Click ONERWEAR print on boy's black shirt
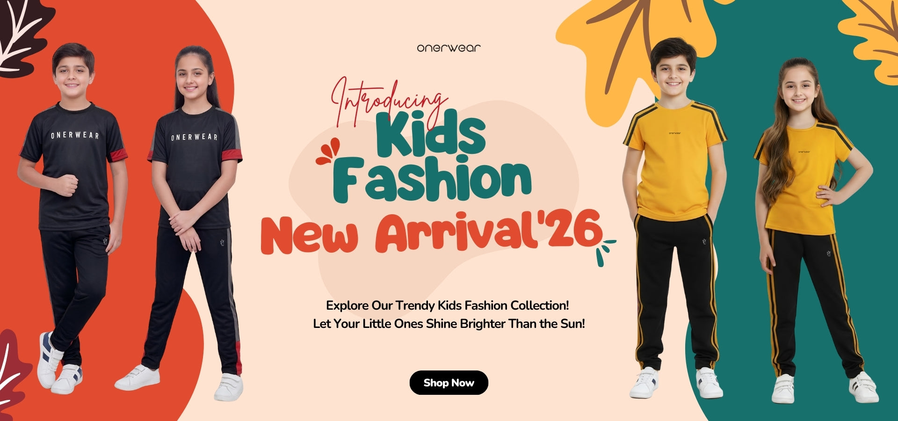The width and height of the screenshot is (898, 421). pos(75,135)
